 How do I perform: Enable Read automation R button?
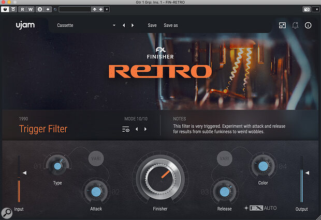pos(22,9)
